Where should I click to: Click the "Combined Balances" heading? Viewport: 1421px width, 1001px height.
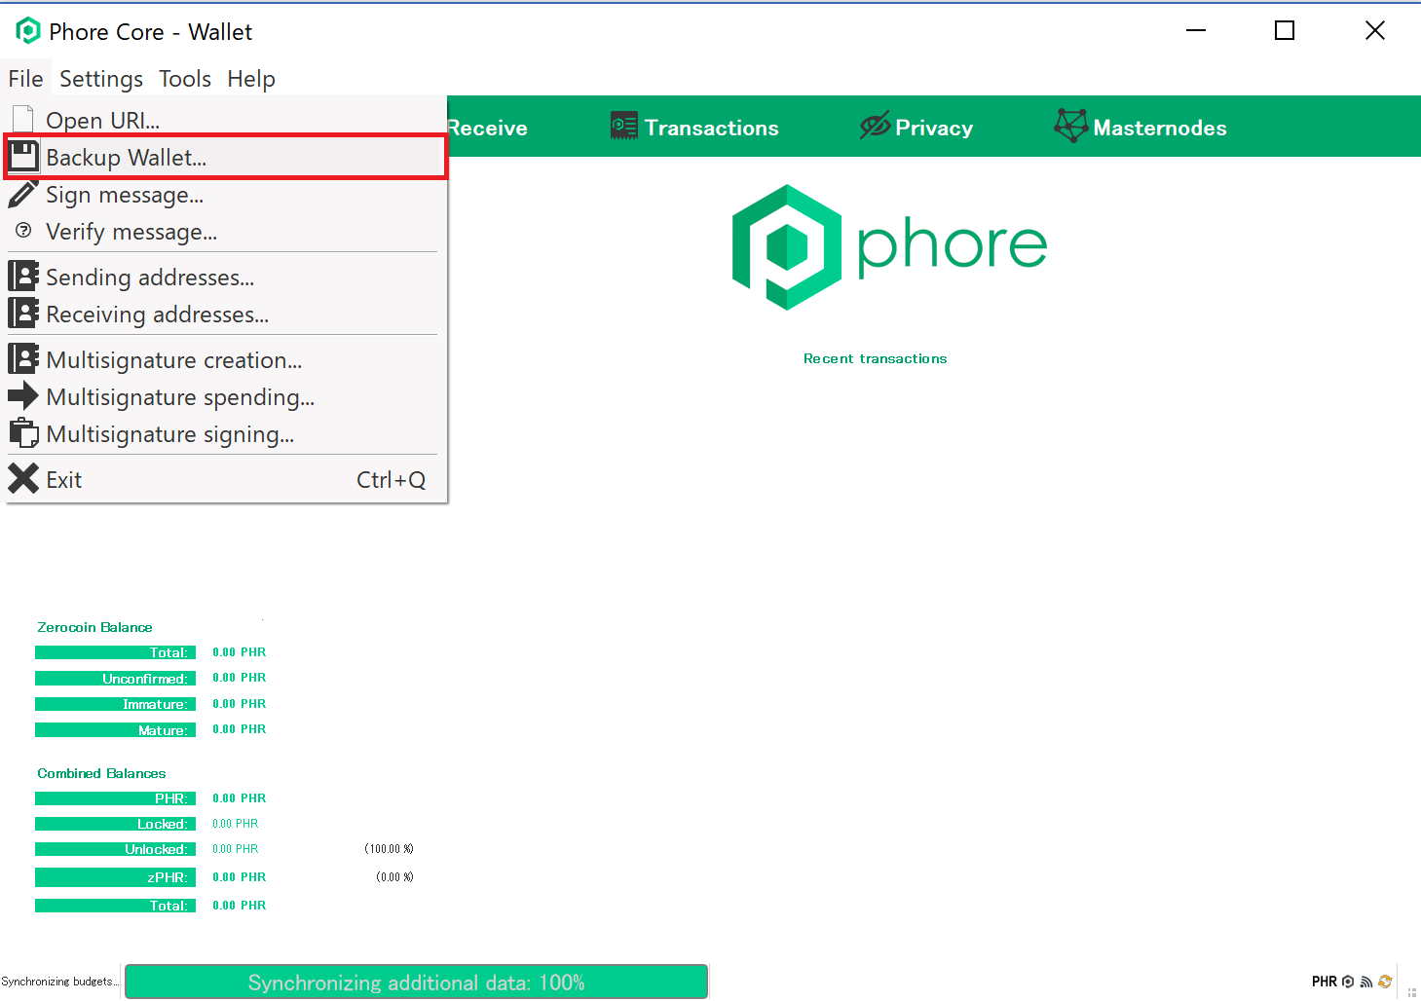(101, 773)
